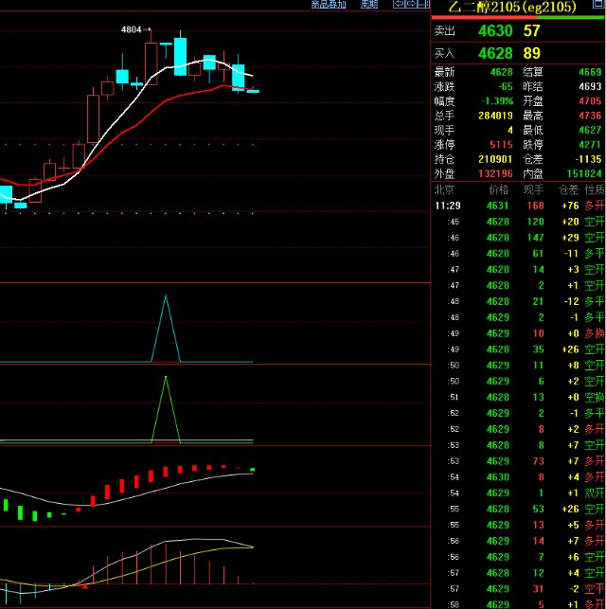Click the green spike in the indicator panel
The image size is (606, 609).
coord(166,407)
